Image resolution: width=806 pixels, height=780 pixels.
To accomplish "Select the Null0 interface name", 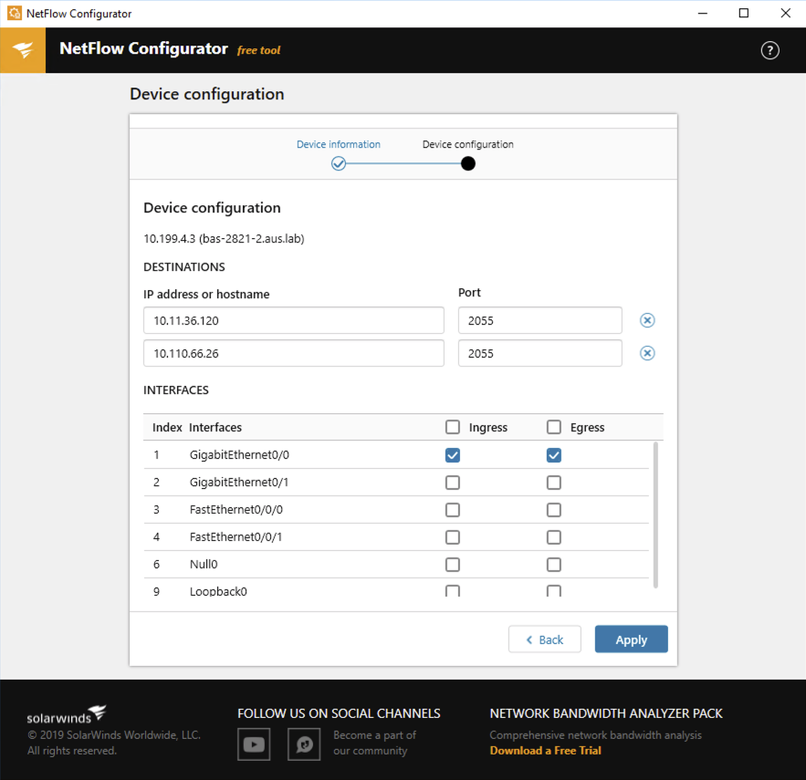I will 204,564.
